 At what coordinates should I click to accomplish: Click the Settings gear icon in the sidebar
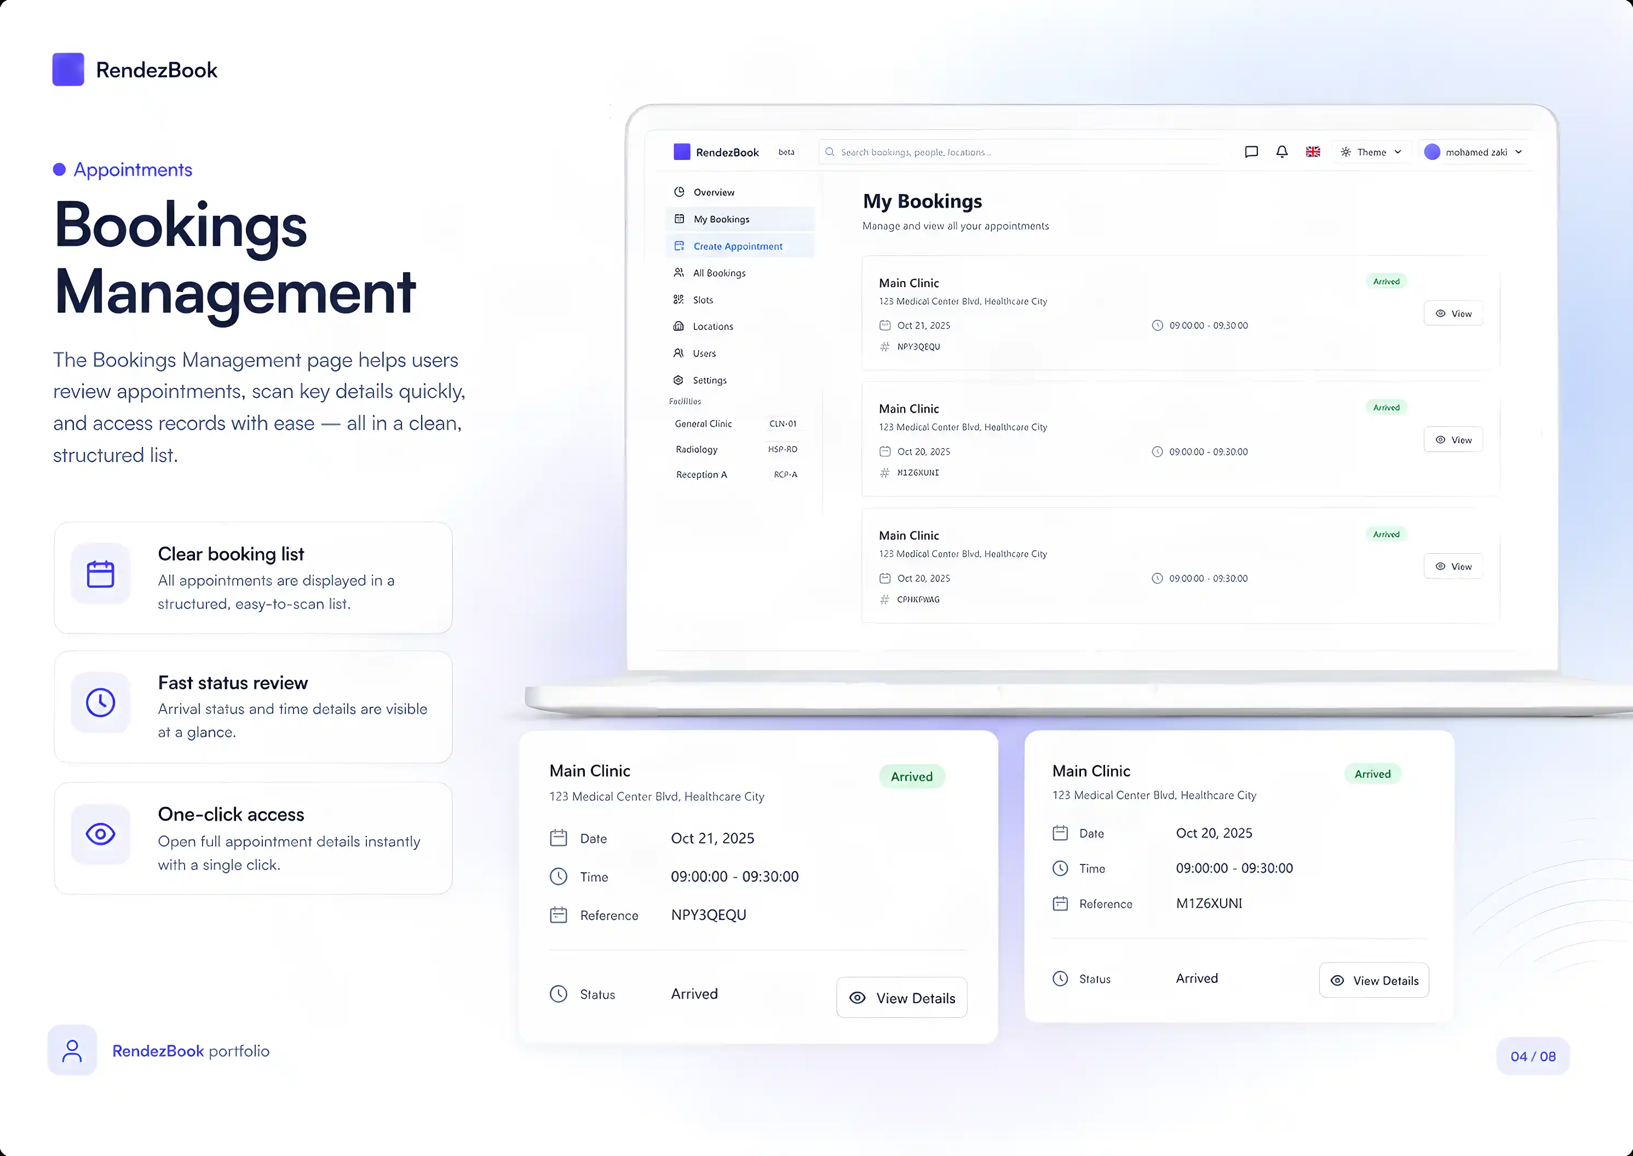678,380
